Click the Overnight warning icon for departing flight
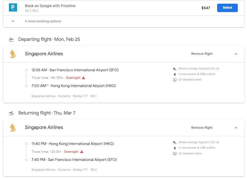 84,78
